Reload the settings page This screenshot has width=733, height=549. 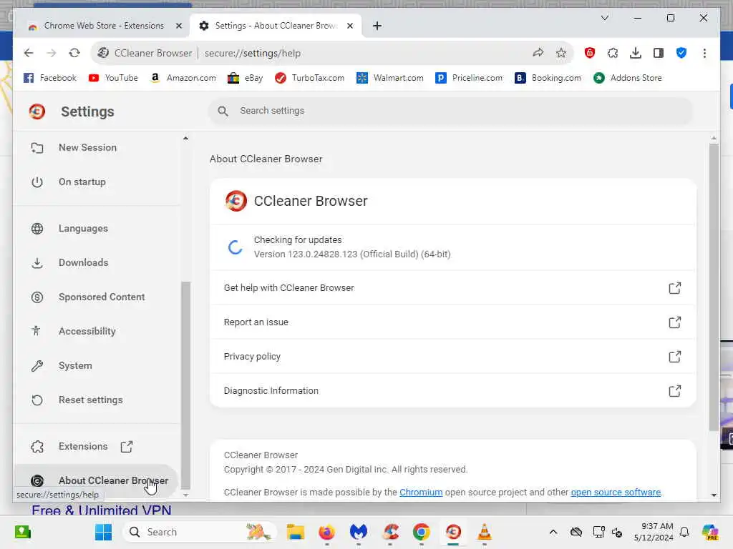(74, 53)
